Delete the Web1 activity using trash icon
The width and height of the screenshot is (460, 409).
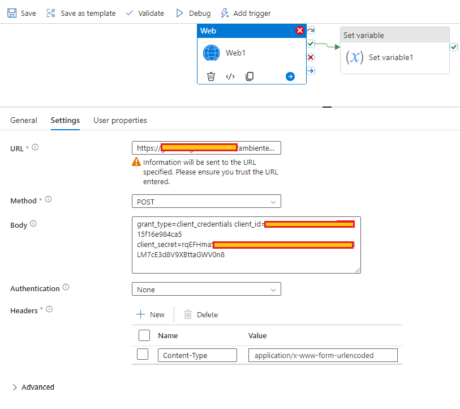[211, 76]
